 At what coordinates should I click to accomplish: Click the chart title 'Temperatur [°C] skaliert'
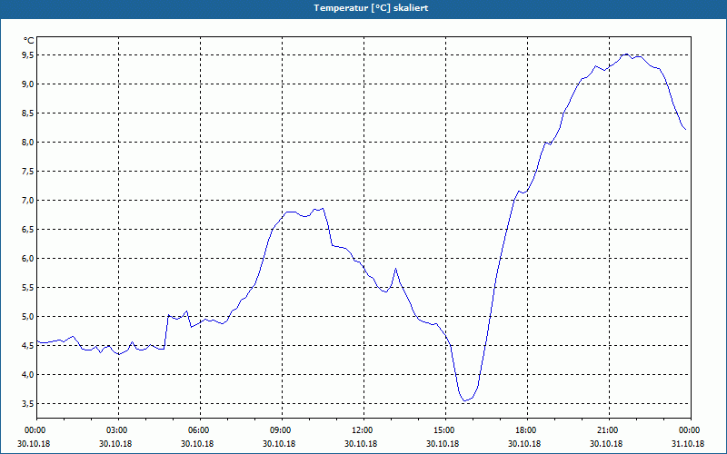[371, 8]
